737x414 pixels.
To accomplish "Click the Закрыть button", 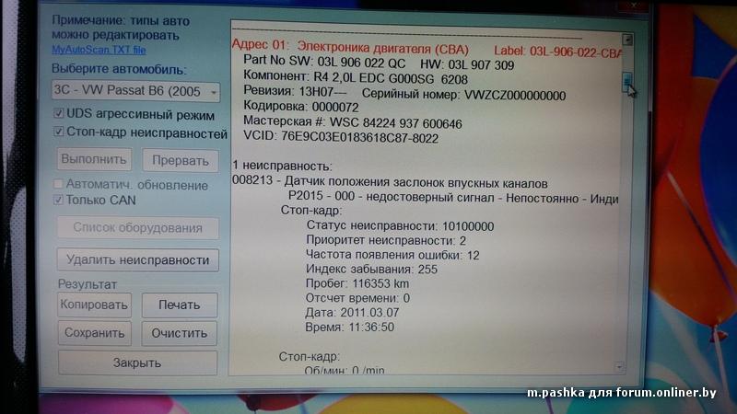I will pyautogui.click(x=137, y=362).
